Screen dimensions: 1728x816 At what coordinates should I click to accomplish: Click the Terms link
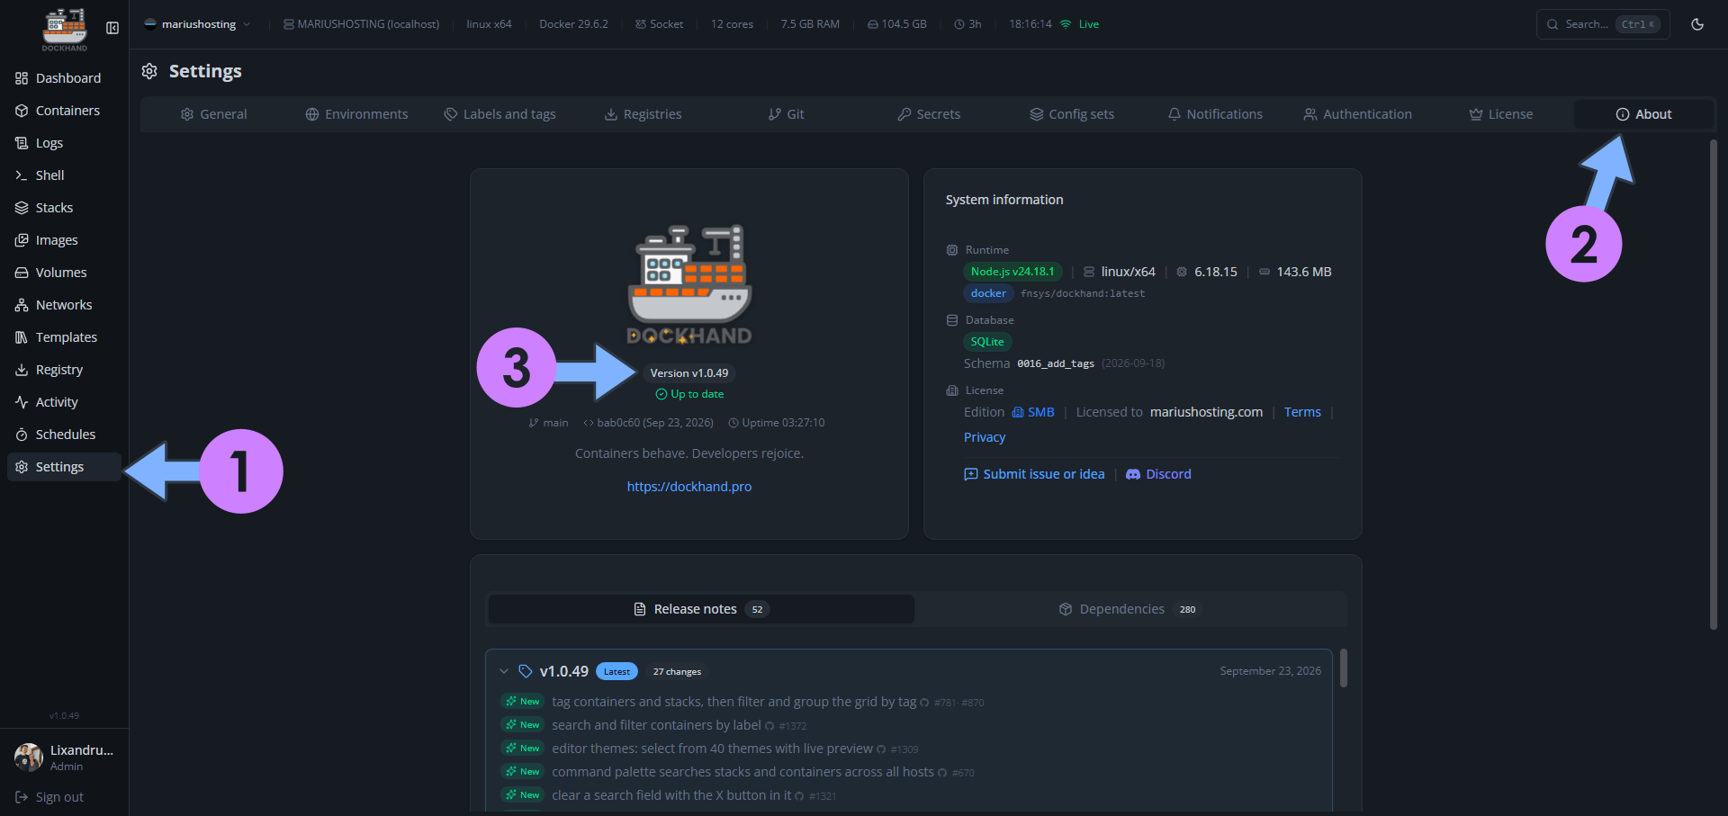[1302, 412]
